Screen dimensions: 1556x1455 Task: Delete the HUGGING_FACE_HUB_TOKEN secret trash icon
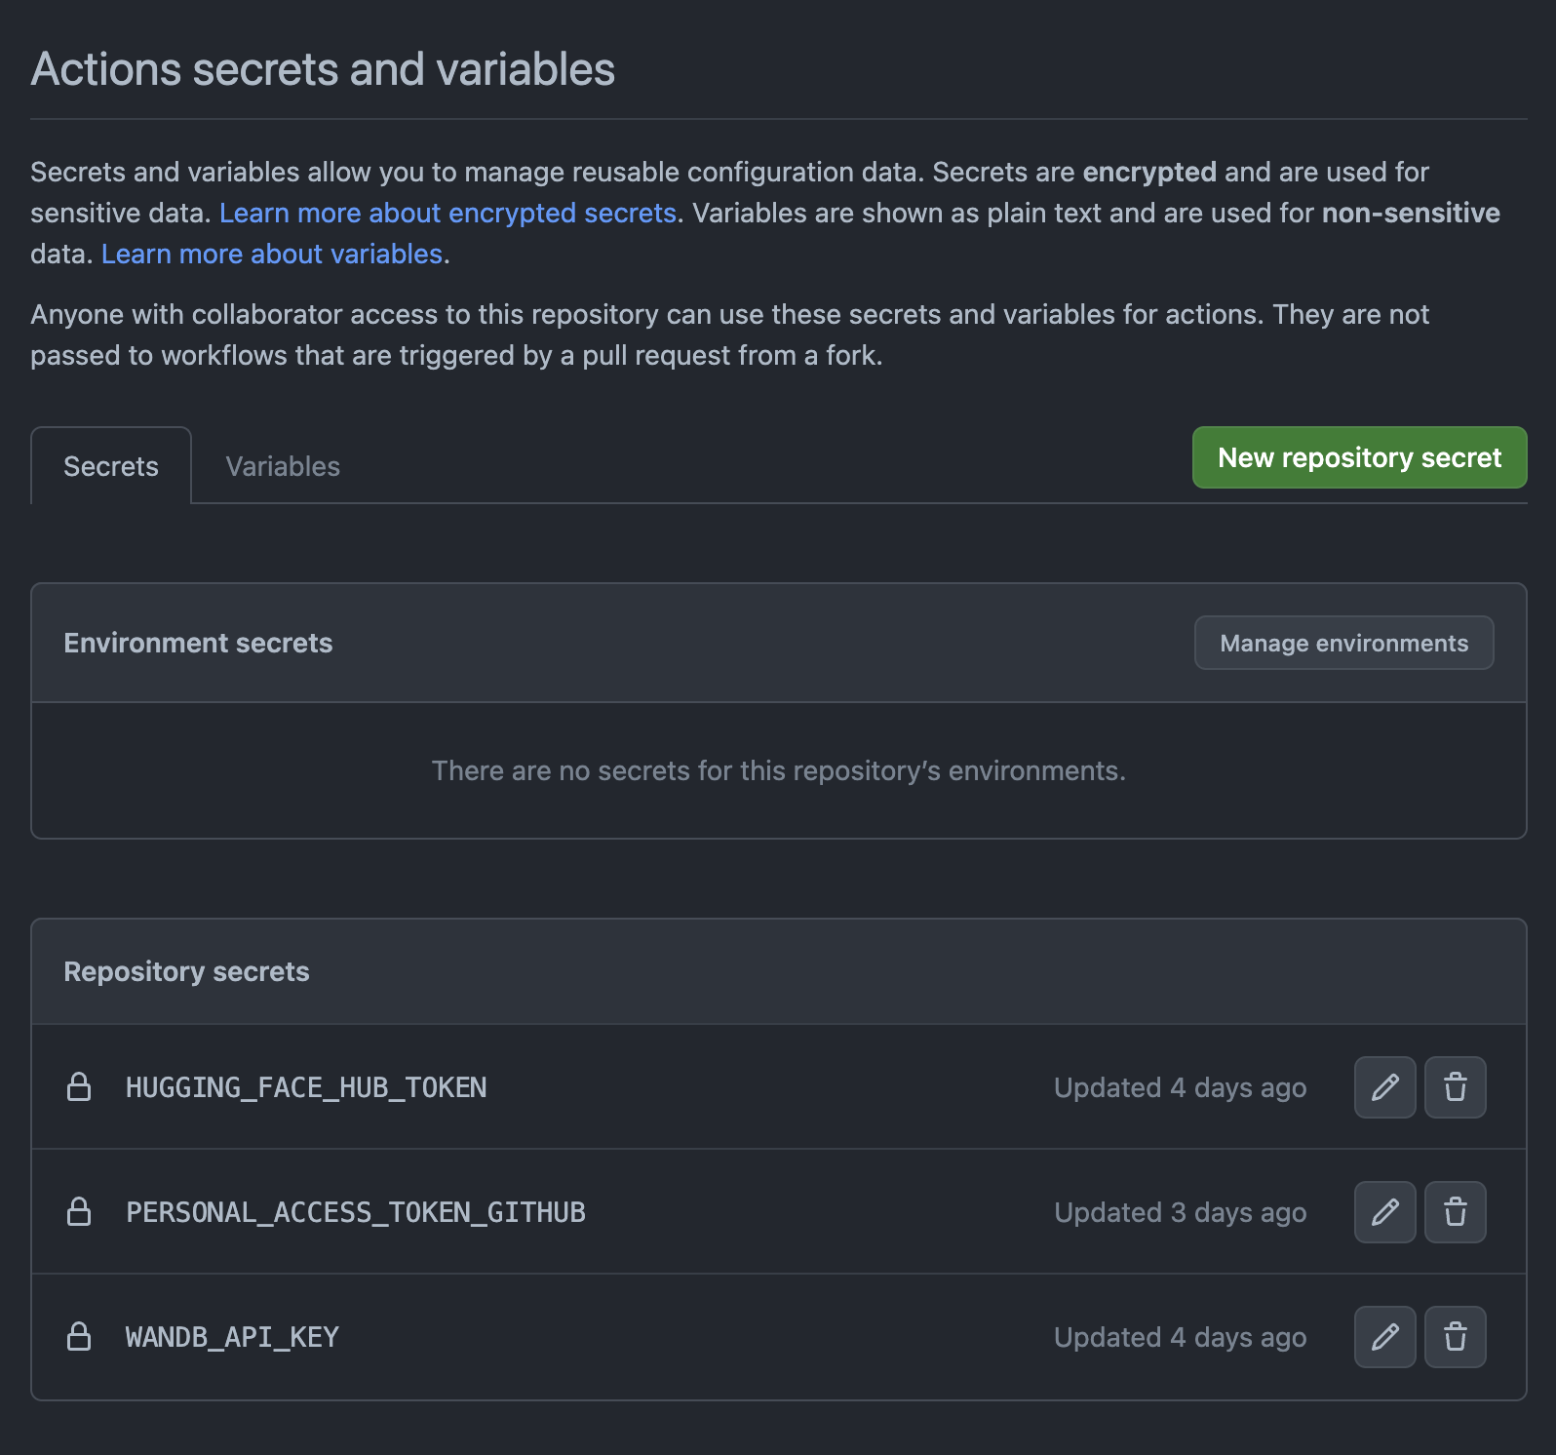click(x=1455, y=1087)
